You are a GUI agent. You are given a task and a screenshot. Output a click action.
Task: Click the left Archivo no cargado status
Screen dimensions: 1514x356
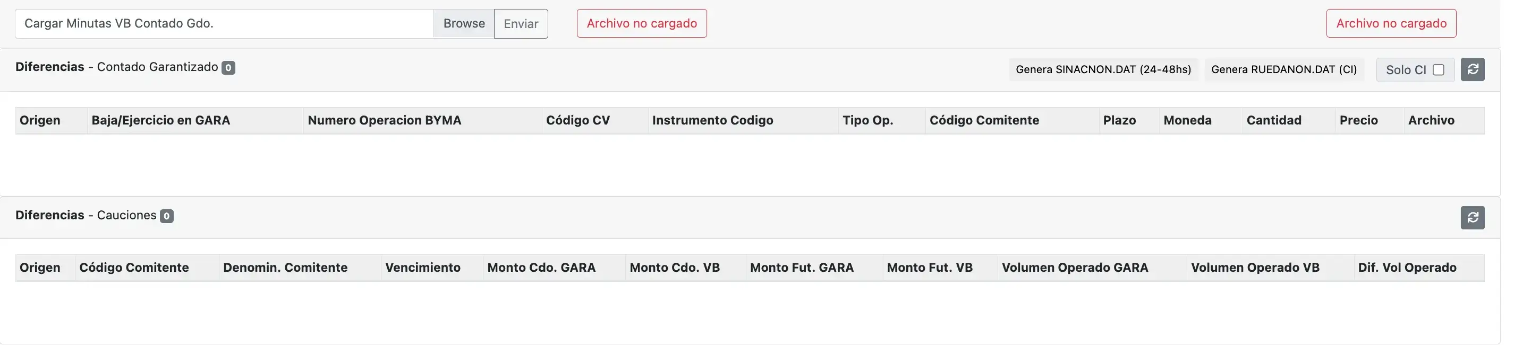(641, 23)
